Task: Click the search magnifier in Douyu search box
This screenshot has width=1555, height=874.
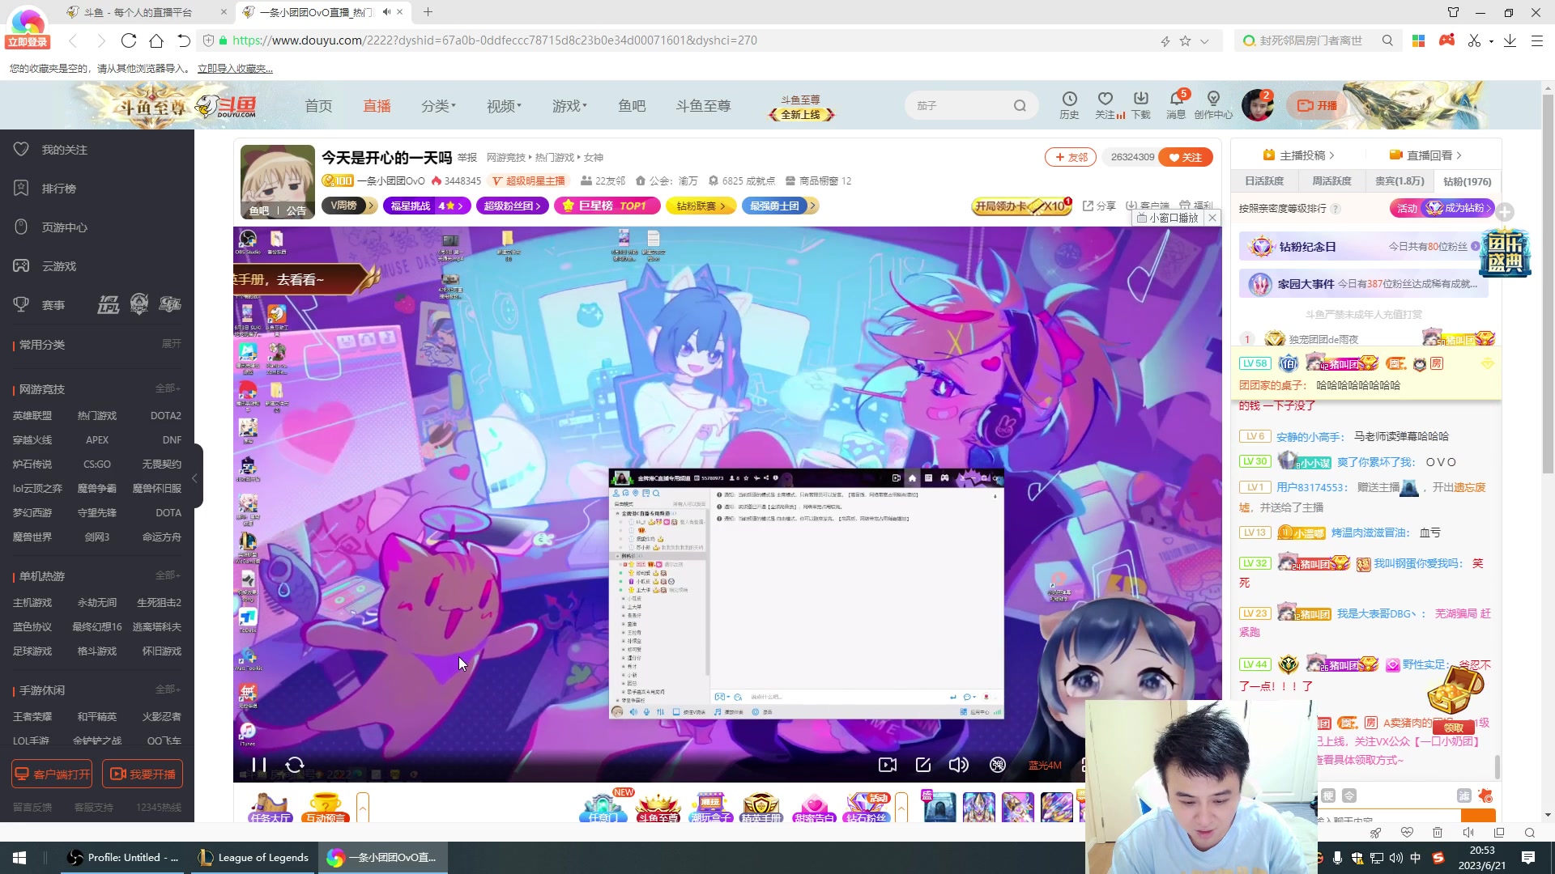Action: 1020,106
